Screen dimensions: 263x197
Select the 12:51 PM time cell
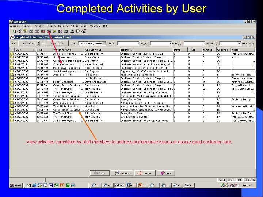[x=45, y=85]
